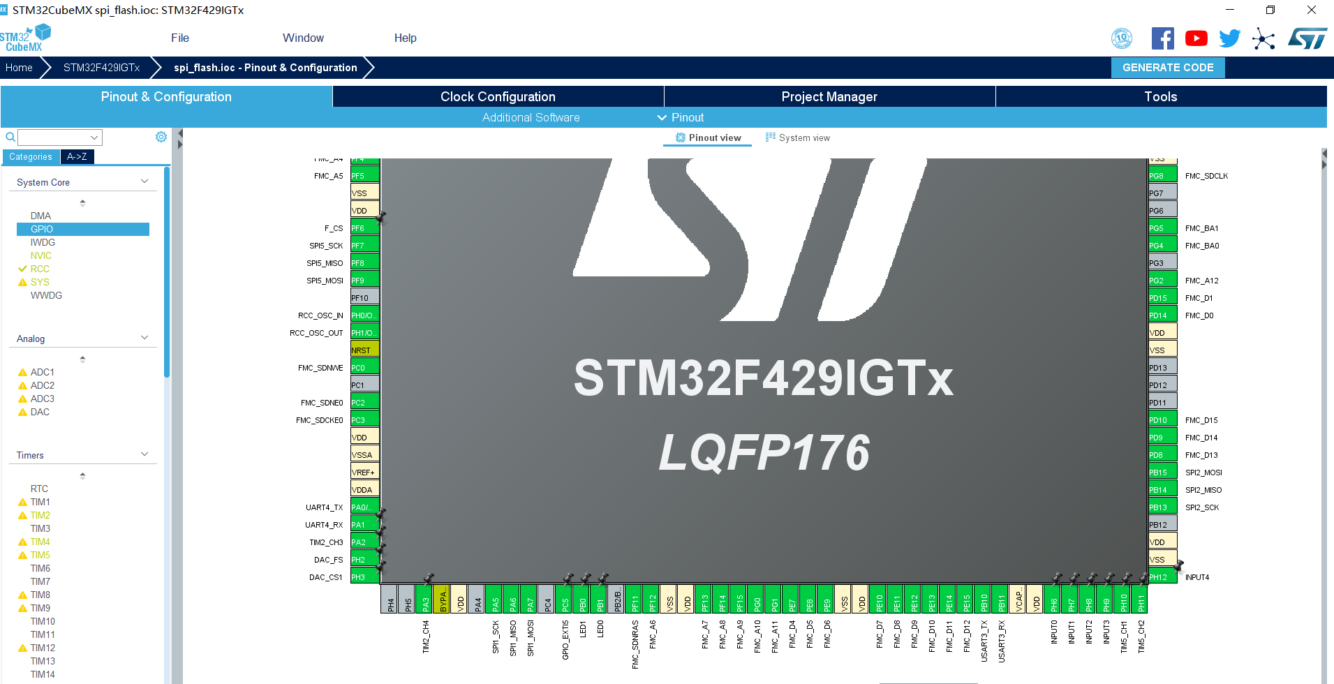The height and width of the screenshot is (684, 1334).
Task: Switch back to Categories view
Action: point(31,156)
